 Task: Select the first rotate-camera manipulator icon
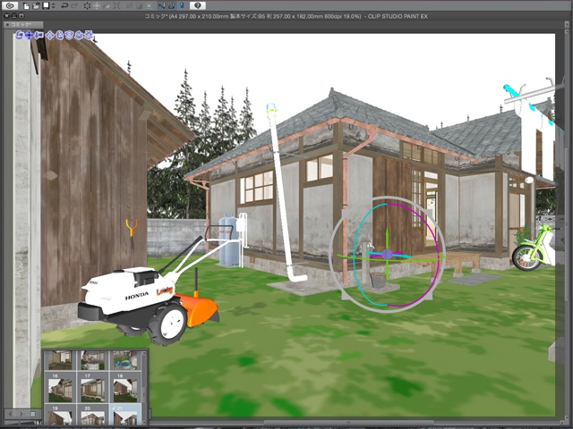click(20, 35)
